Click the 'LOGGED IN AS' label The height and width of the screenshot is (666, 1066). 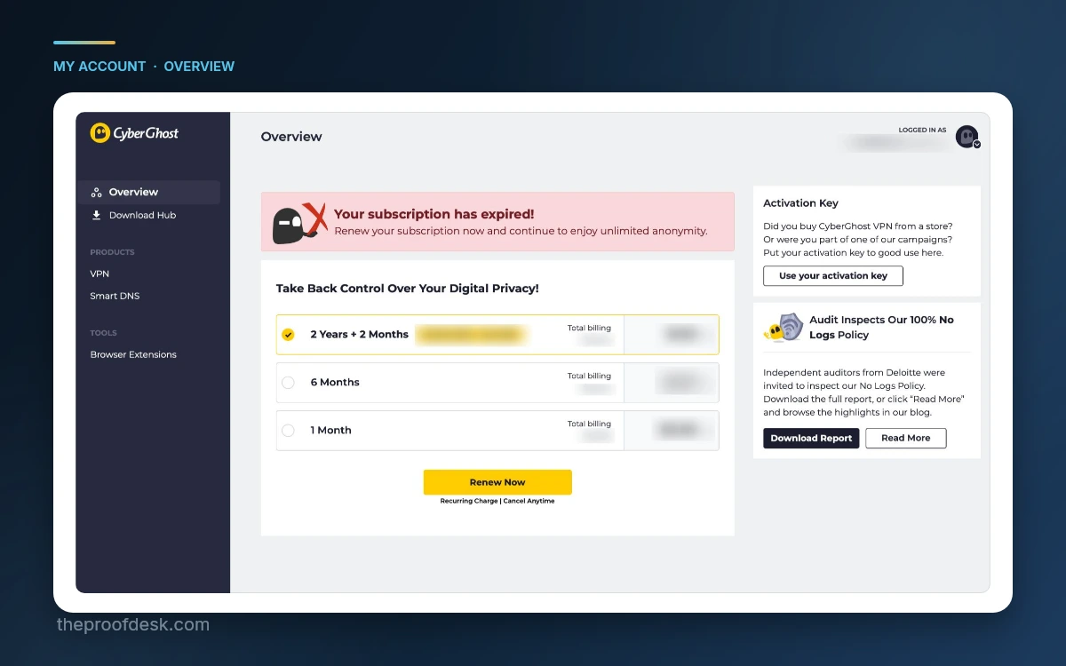point(923,131)
